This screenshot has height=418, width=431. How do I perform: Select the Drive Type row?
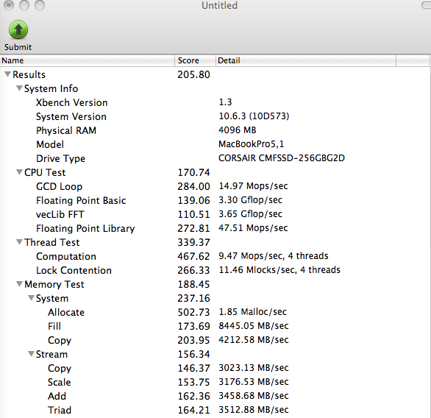click(x=215, y=158)
